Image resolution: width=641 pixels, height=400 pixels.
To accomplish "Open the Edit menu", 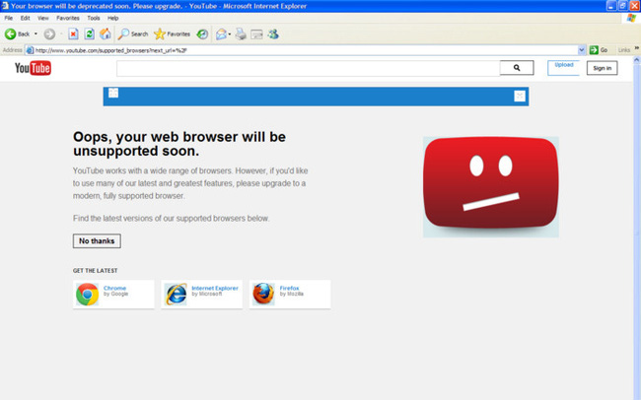I will [25, 18].
